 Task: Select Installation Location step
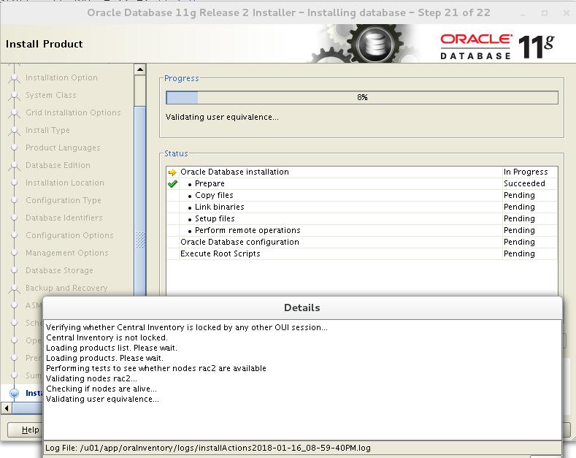65,183
